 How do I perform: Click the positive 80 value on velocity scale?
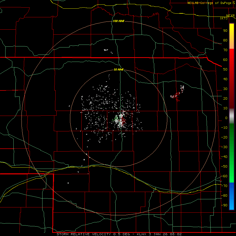[x=225, y=40]
